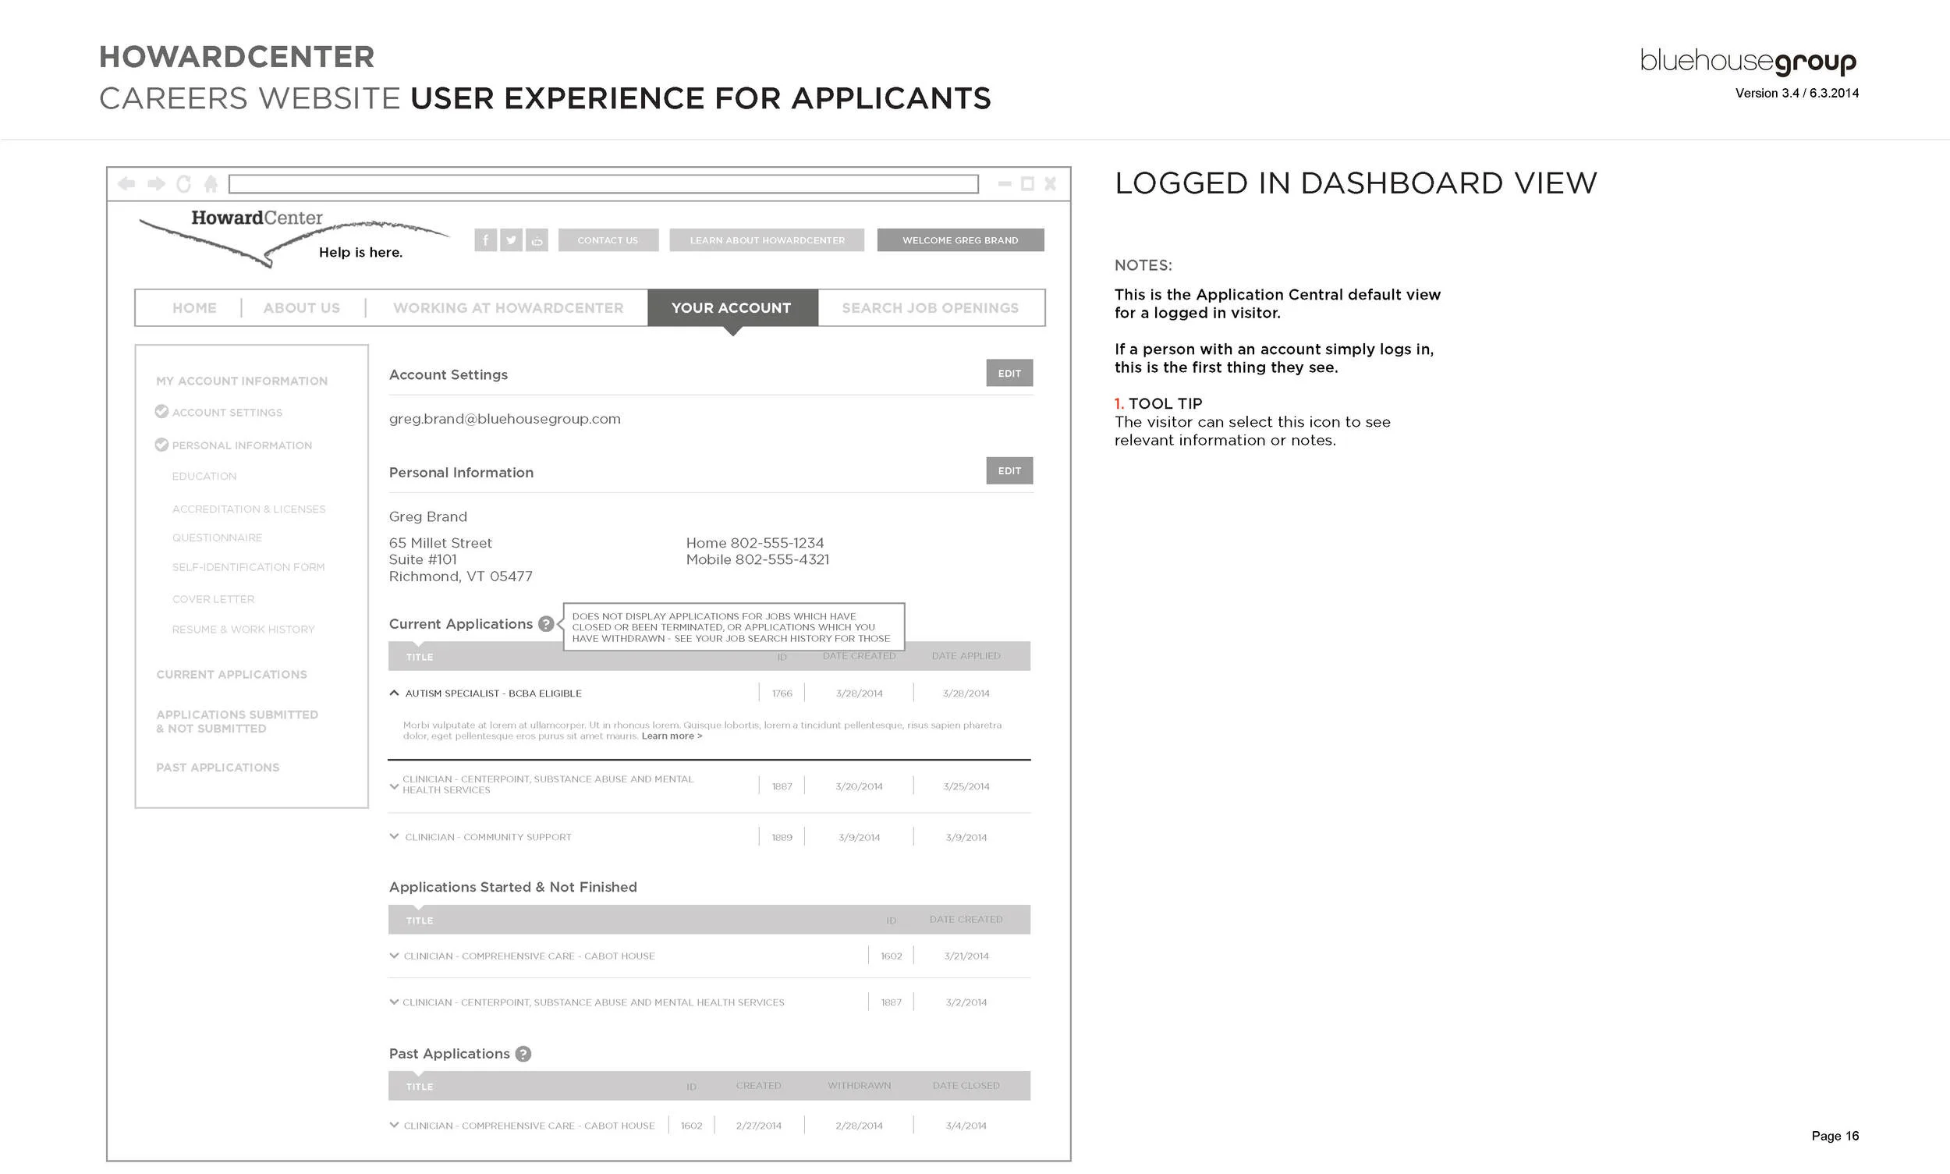Image resolution: width=1950 pixels, height=1174 pixels.
Task: Expand the Clinician - Community Support application
Action: click(393, 835)
